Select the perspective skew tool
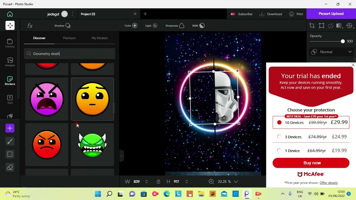This screenshot has height=200, width=356. pyautogui.click(x=330, y=26)
